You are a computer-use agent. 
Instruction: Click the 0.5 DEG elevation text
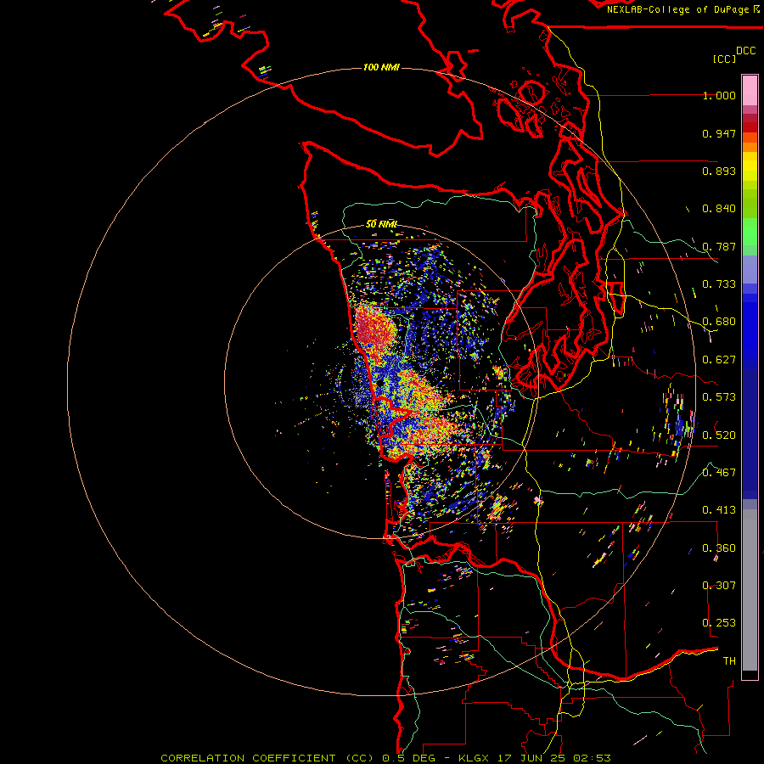click(x=409, y=758)
